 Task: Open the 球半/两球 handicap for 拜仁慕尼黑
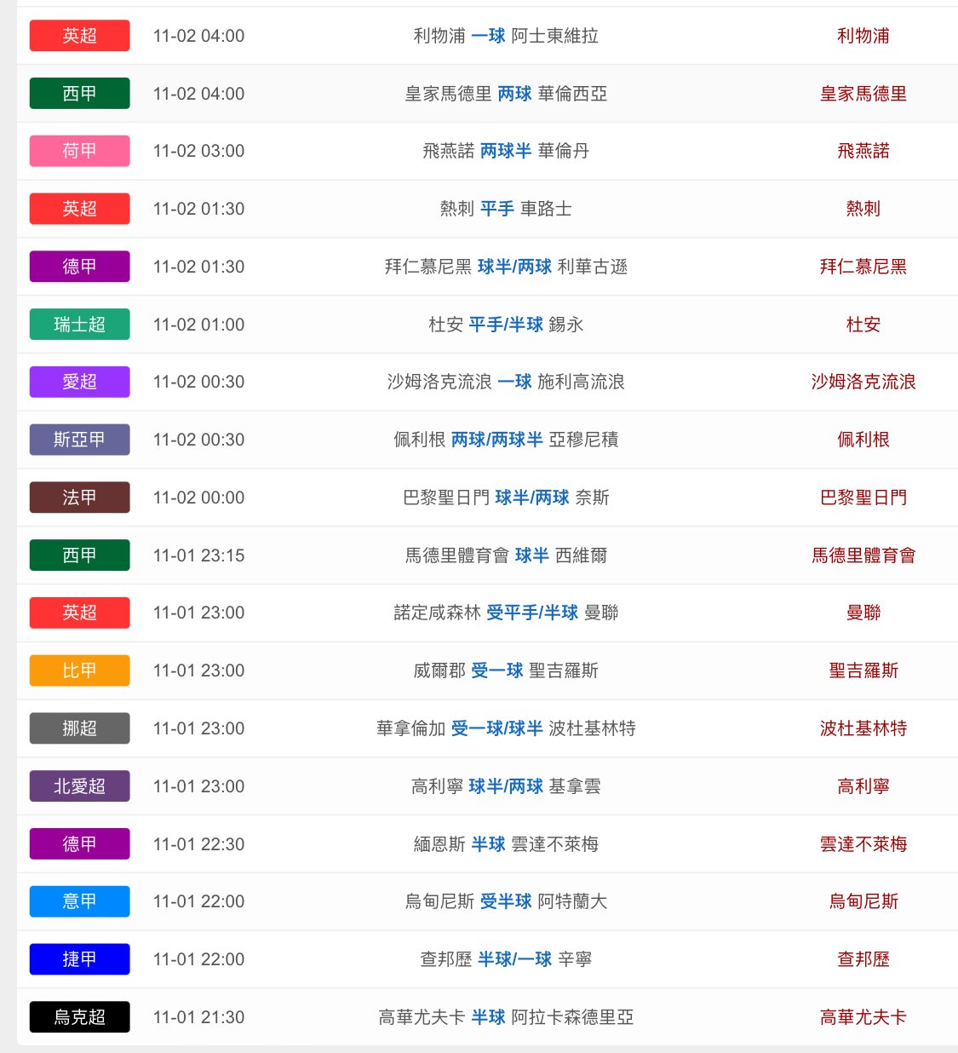(514, 267)
